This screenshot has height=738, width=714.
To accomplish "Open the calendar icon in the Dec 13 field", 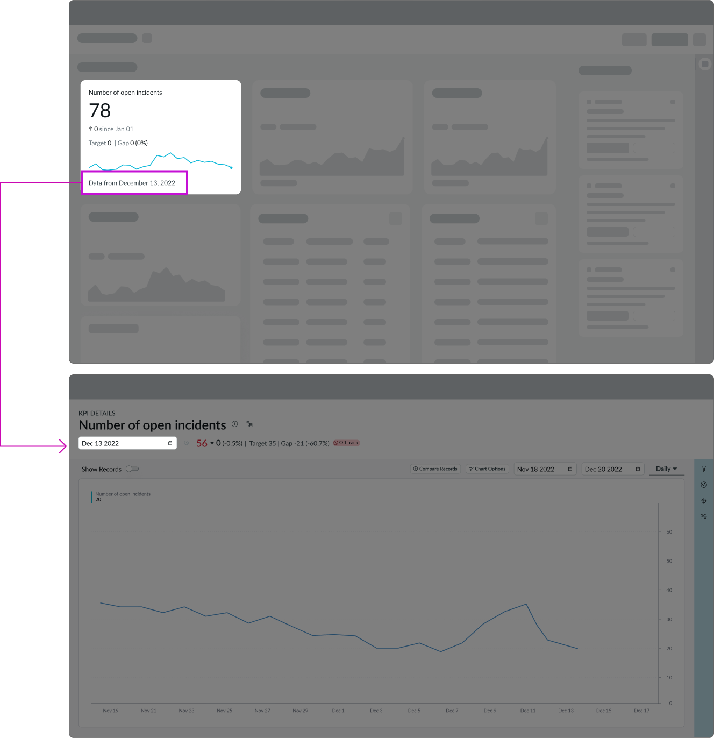I will [170, 443].
